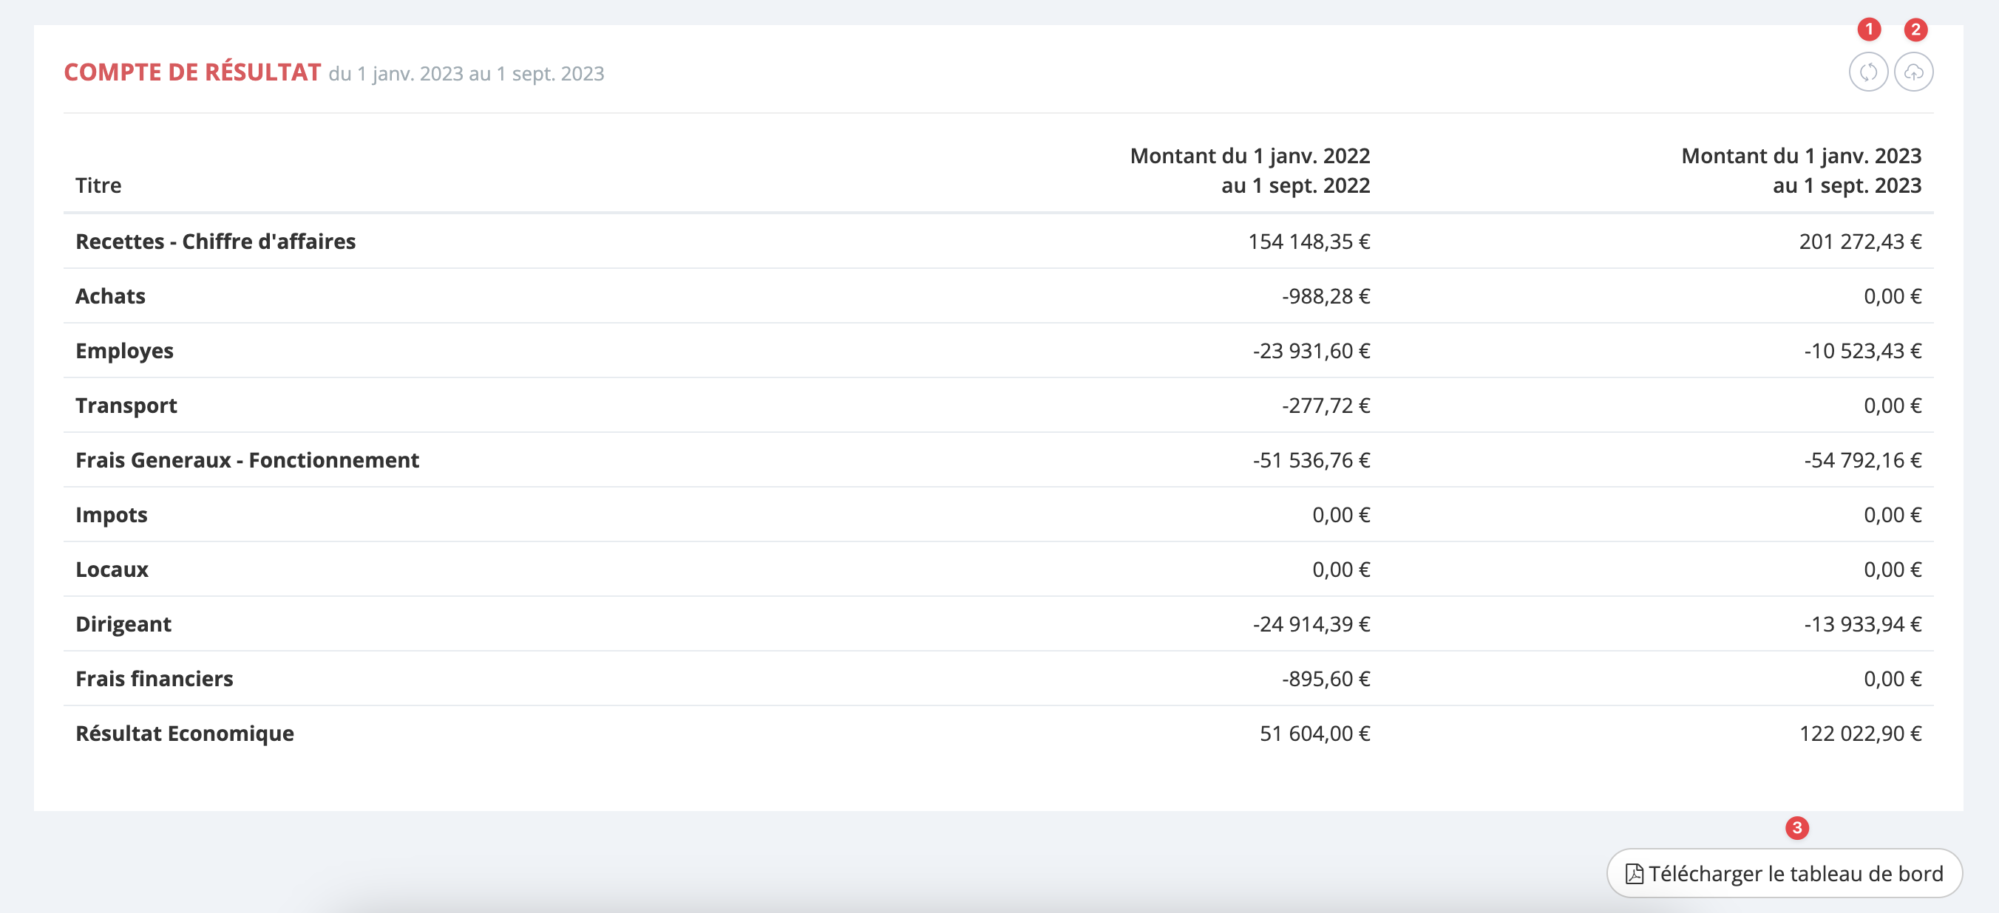1999x913 pixels.
Task: Click the -10 523,43 € Employes value
Action: click(1862, 351)
